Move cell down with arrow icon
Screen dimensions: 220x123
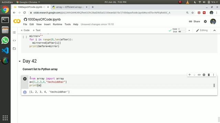tap(194, 75)
